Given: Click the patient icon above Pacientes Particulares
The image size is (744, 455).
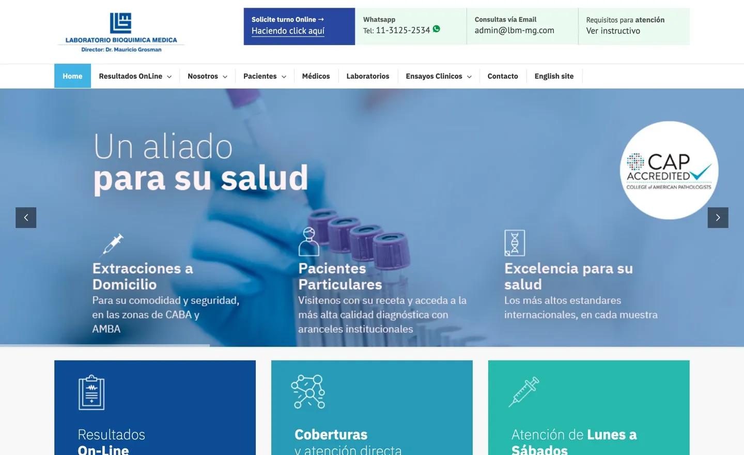Looking at the screenshot, I should [309, 241].
